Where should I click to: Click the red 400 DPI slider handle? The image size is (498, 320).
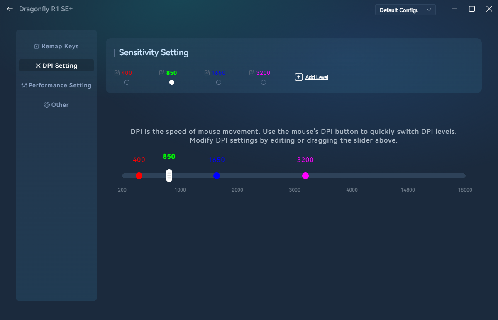click(x=139, y=176)
